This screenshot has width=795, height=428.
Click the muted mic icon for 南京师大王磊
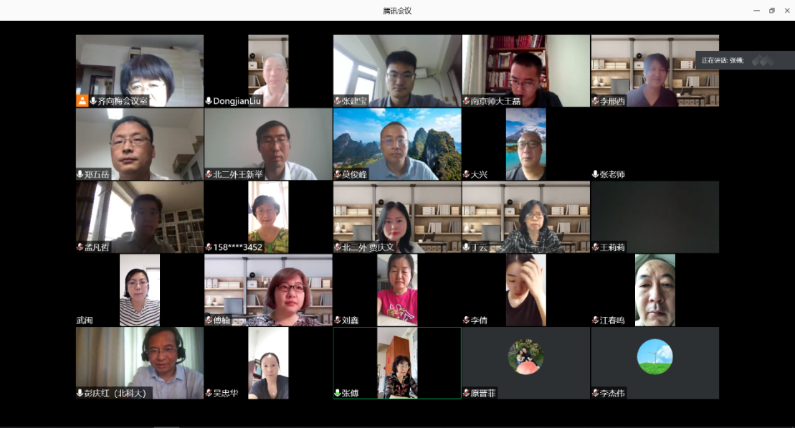point(467,101)
